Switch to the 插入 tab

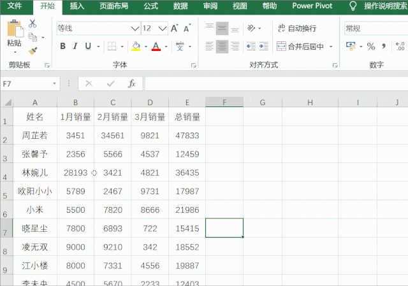pyautogui.click(x=77, y=6)
